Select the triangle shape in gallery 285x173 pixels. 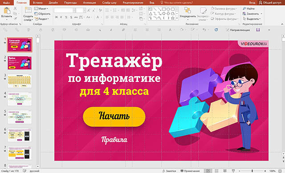coord(151,13)
